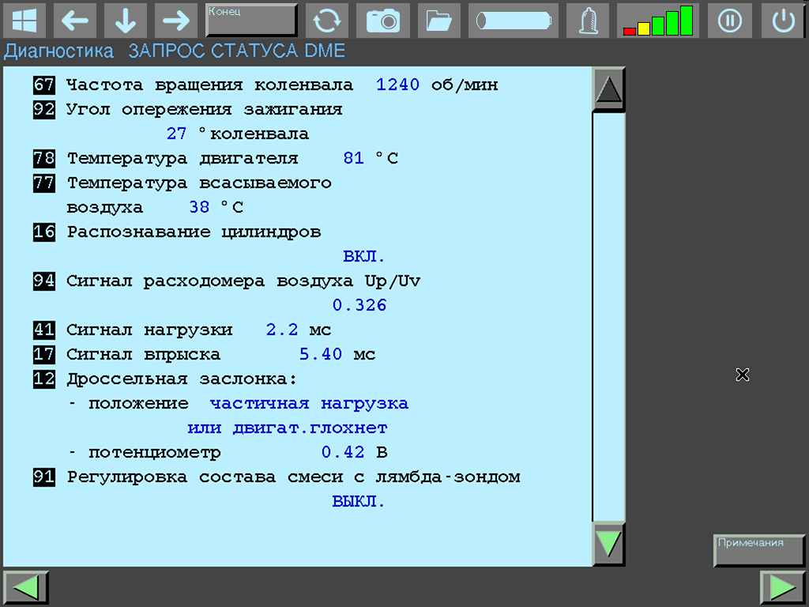Take a screenshot with the camera icon
Viewport: 809px width, 607px height.
coord(383,21)
